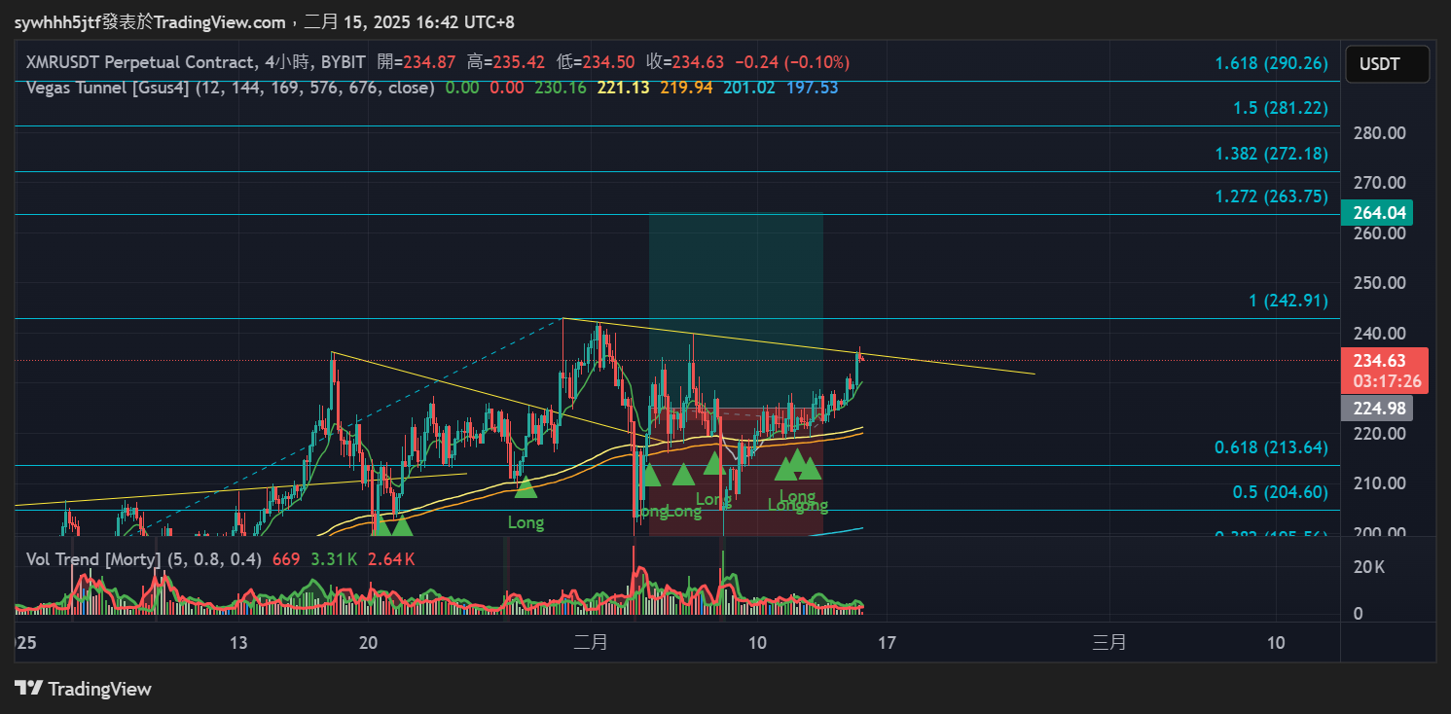This screenshot has height=714, width=1451.
Task: Click the 0.618 (213.64) Fibonacci label
Action: coord(1271,447)
